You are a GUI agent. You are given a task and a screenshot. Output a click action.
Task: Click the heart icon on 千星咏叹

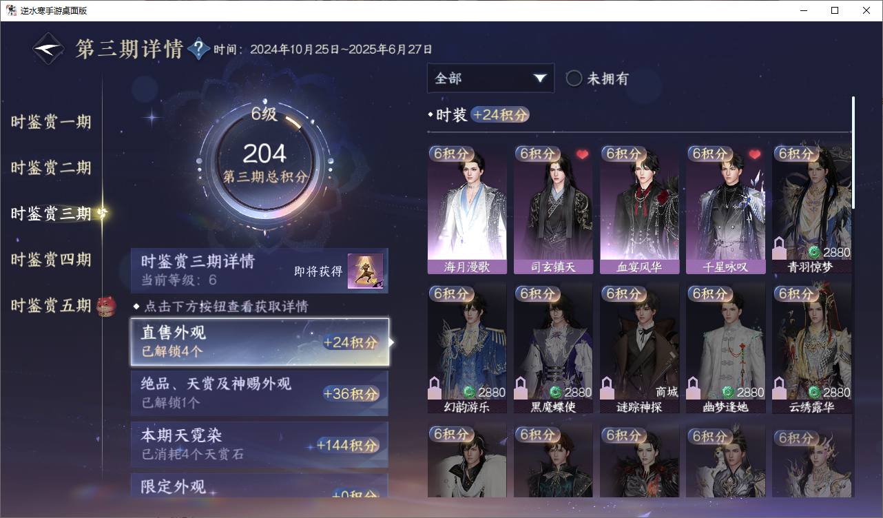pos(755,154)
